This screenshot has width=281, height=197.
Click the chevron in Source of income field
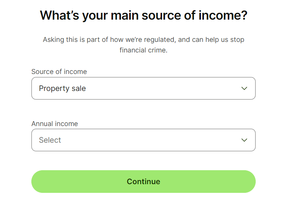click(x=244, y=88)
